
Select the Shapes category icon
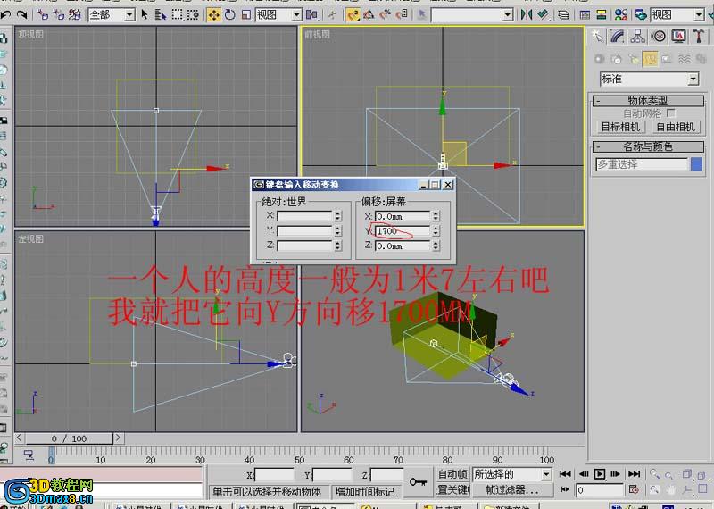pos(616,59)
